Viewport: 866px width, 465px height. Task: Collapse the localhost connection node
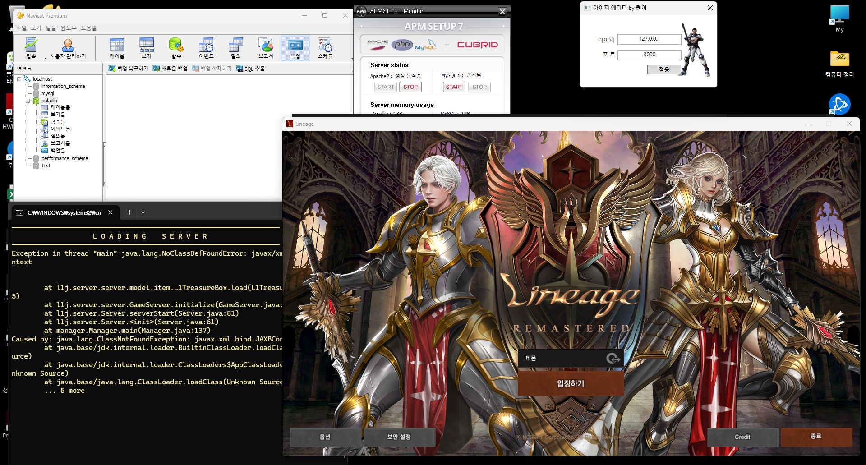coord(19,79)
